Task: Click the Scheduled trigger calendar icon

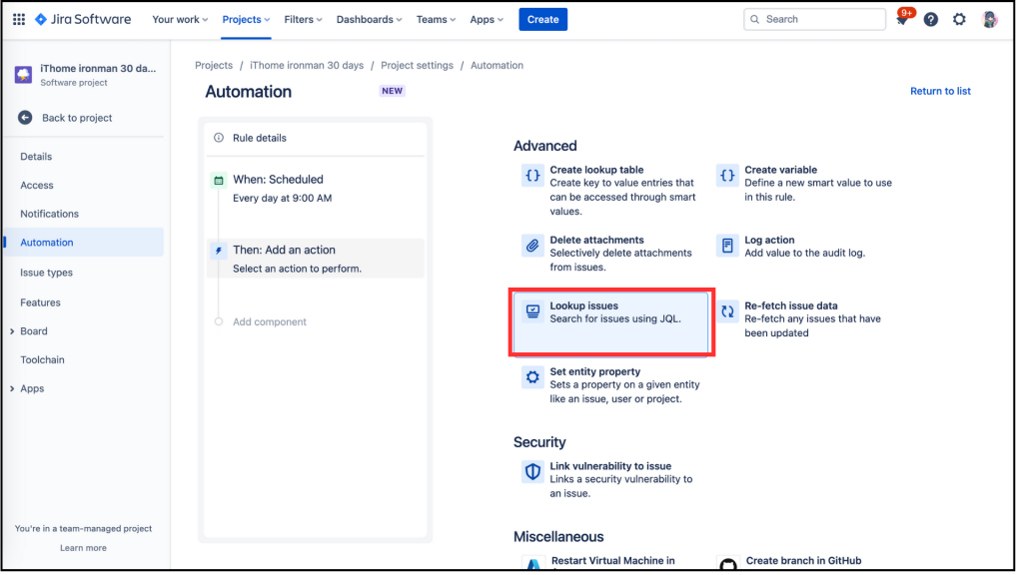Action: (219, 182)
